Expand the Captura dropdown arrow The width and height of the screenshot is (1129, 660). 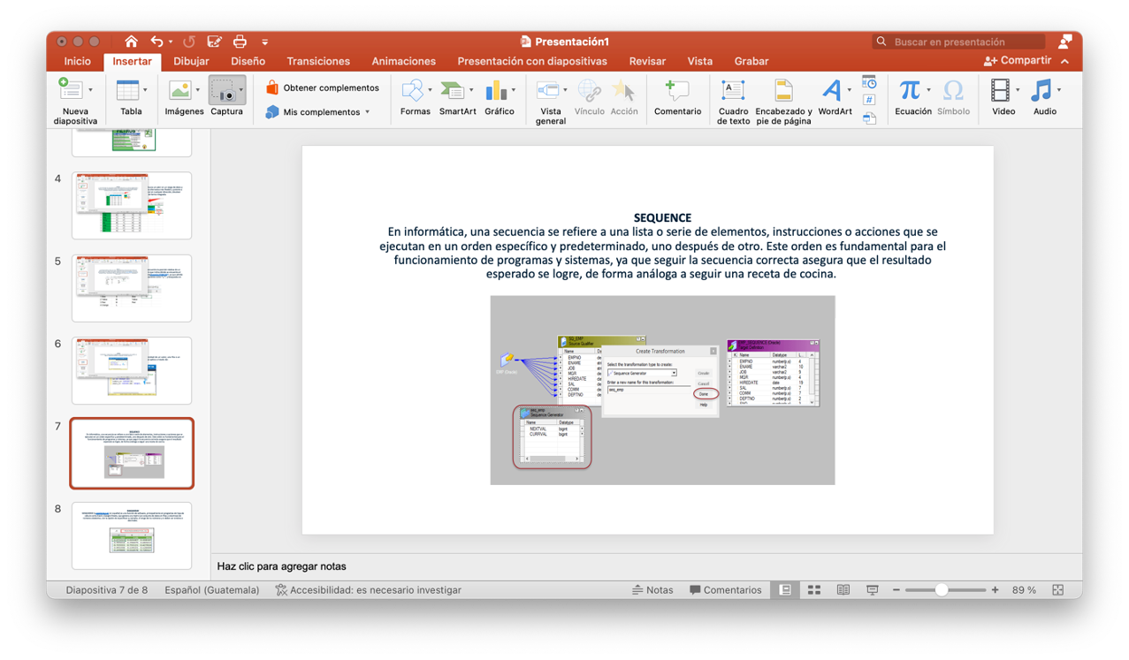tap(241, 90)
